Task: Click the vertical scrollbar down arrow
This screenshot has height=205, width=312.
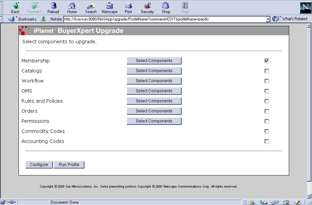Action: [309, 196]
